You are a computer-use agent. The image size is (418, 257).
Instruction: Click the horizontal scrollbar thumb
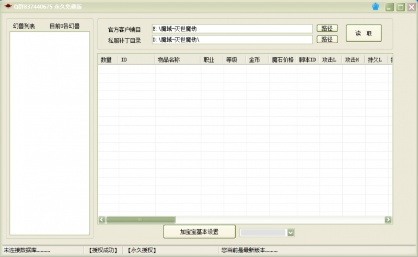click(x=141, y=219)
